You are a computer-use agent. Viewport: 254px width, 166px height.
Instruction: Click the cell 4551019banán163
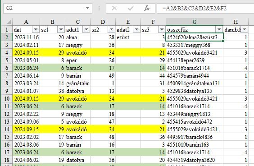(195, 145)
